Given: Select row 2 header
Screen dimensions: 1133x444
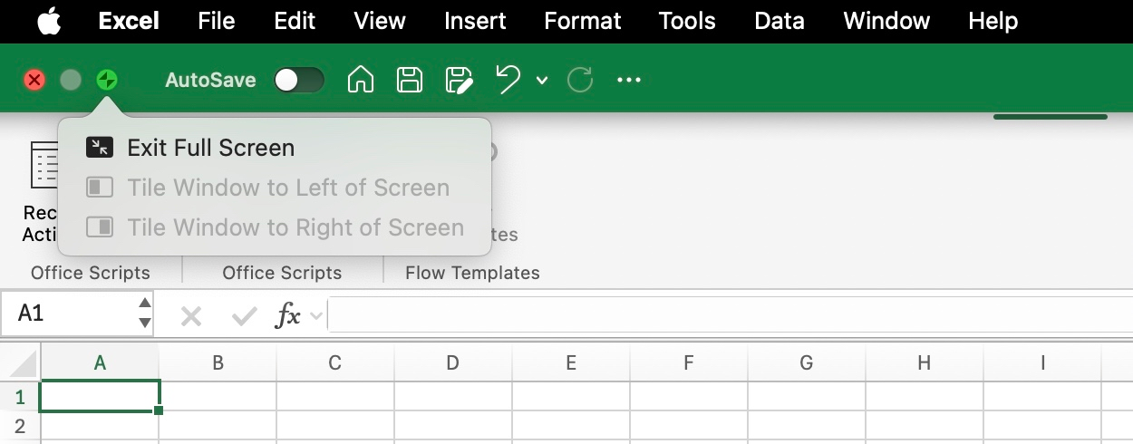Looking at the screenshot, I should click(21, 426).
